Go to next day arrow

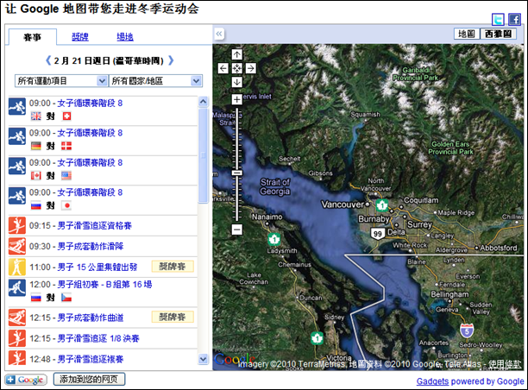click(171, 60)
